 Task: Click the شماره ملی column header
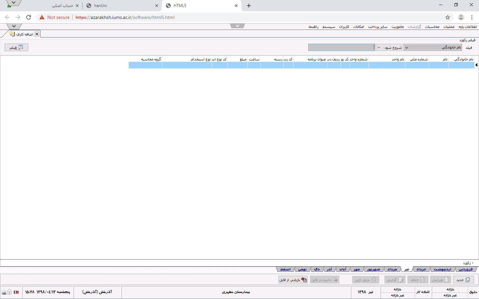[417, 59]
